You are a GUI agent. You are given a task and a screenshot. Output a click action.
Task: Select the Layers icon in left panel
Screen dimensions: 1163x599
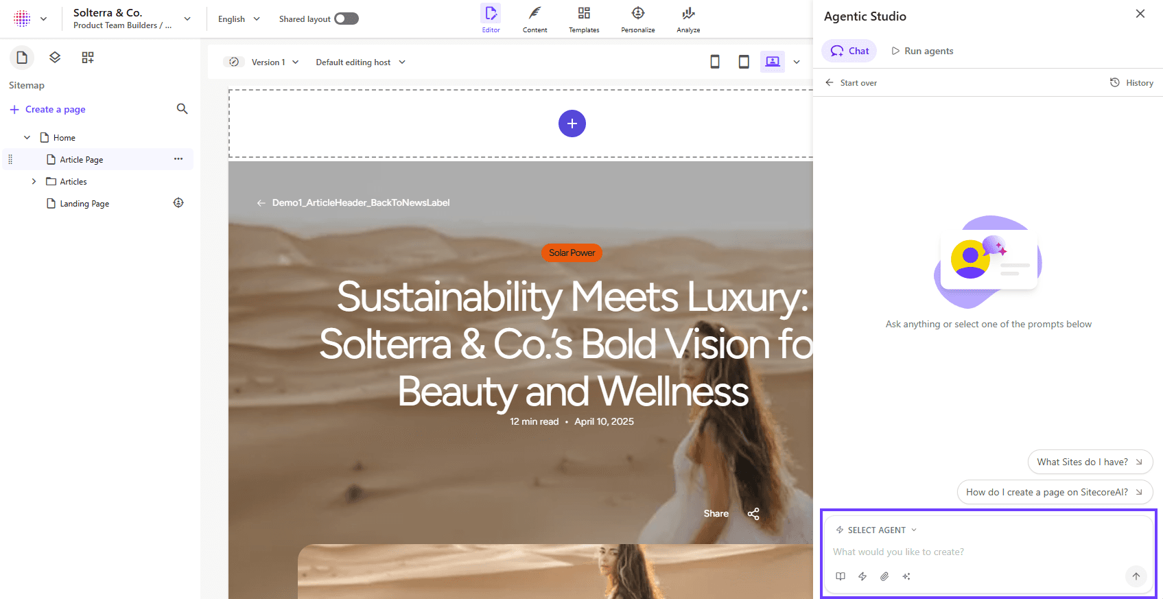pos(55,58)
